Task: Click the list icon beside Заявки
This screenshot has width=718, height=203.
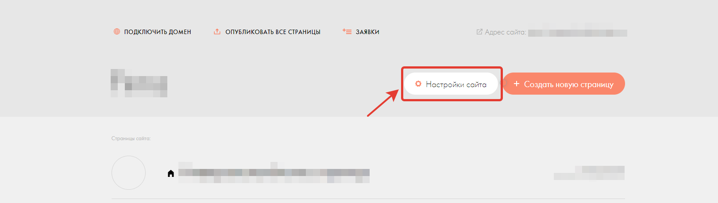Action: pyautogui.click(x=347, y=32)
